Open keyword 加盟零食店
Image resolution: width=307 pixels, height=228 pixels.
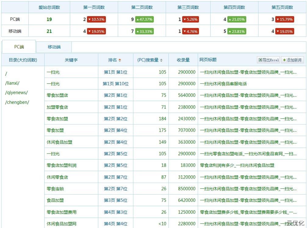57,107
